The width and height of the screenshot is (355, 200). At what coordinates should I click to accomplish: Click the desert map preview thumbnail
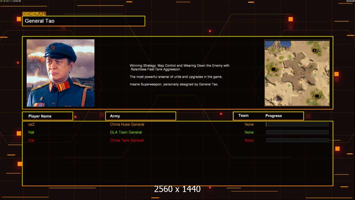(297, 73)
